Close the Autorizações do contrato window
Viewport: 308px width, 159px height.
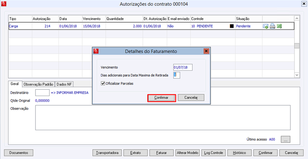[304, 4]
